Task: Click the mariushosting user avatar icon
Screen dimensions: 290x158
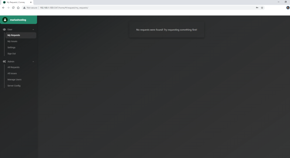Action: pos(5,20)
